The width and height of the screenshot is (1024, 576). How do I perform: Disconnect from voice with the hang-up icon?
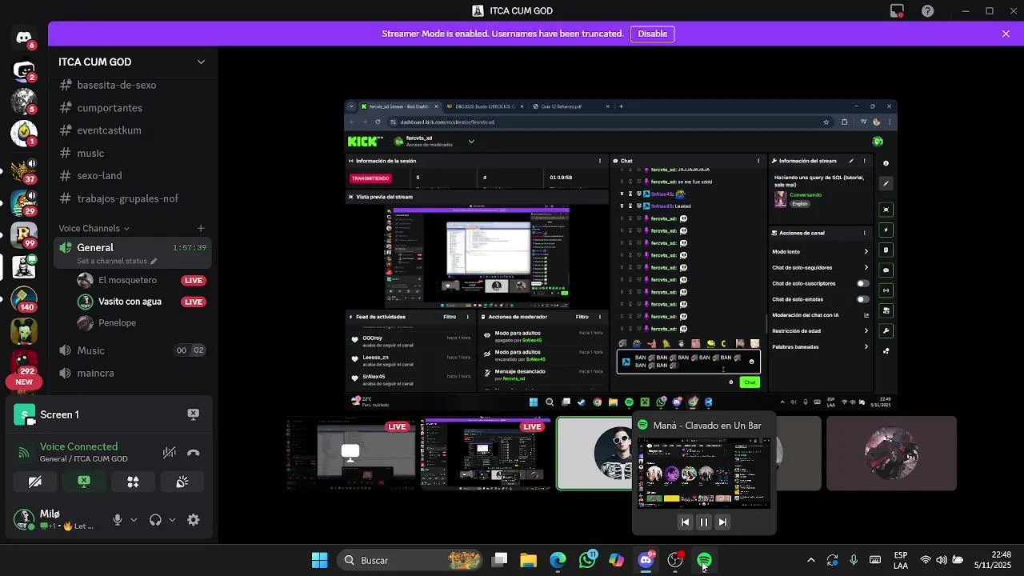coord(193,452)
